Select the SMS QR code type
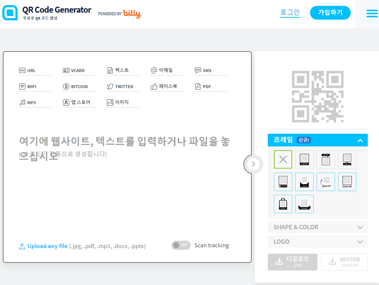Image resolution: width=379 pixels, height=285 pixels. point(207,70)
